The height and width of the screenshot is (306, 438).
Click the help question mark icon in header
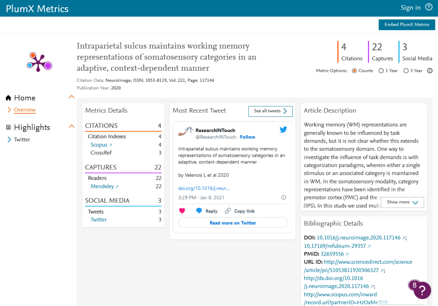point(429,7)
